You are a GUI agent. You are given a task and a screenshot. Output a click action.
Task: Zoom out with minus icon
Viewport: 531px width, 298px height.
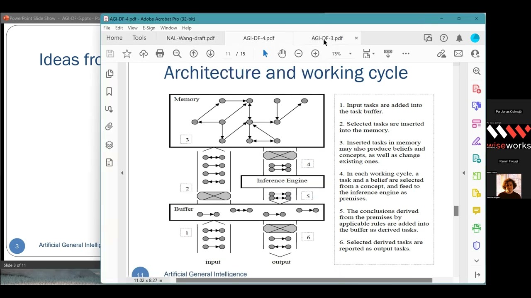298,53
